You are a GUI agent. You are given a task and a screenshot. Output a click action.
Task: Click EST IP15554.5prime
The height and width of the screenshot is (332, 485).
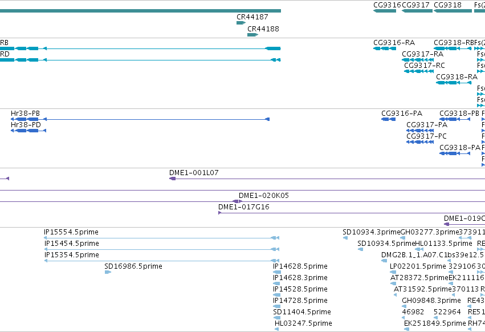71,232
